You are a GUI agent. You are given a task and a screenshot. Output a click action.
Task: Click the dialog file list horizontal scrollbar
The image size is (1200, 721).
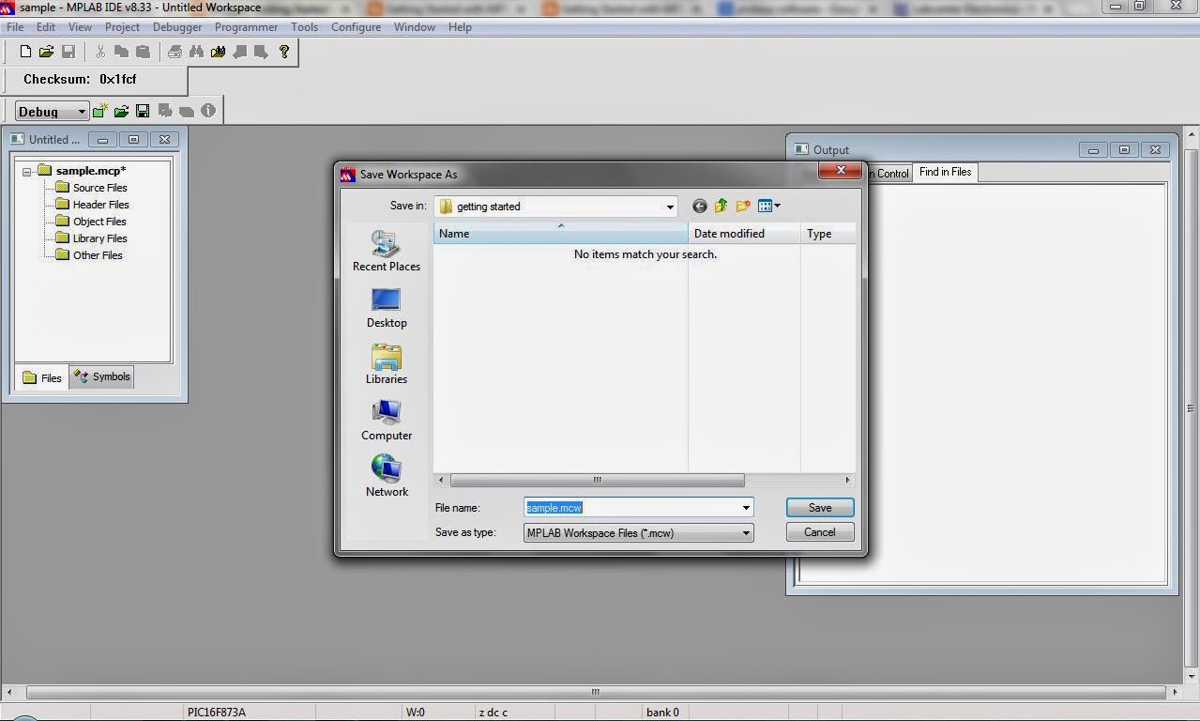(x=597, y=481)
